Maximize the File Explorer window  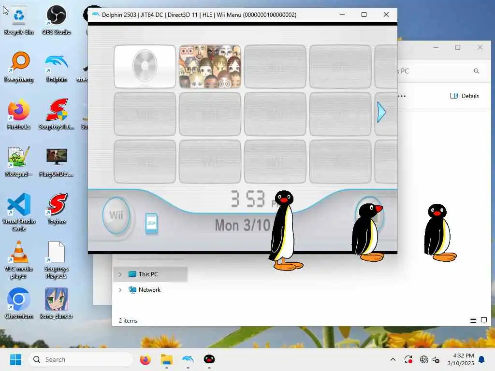458,47
